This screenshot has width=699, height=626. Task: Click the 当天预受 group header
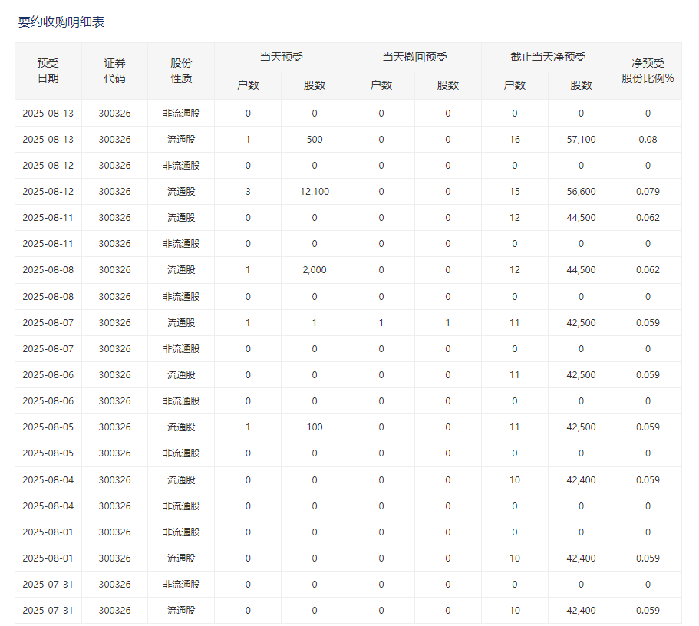282,57
